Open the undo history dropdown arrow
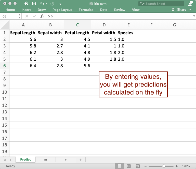 (47, 4)
